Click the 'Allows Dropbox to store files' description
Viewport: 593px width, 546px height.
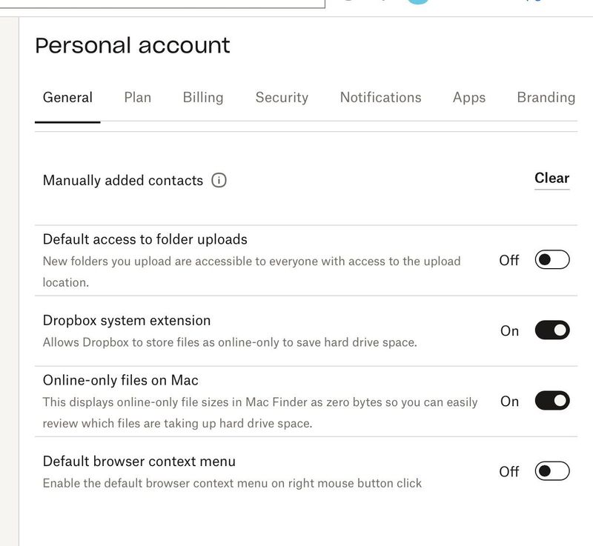point(230,342)
